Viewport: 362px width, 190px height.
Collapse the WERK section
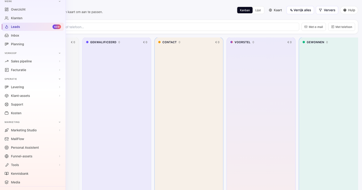click(x=59, y=2)
